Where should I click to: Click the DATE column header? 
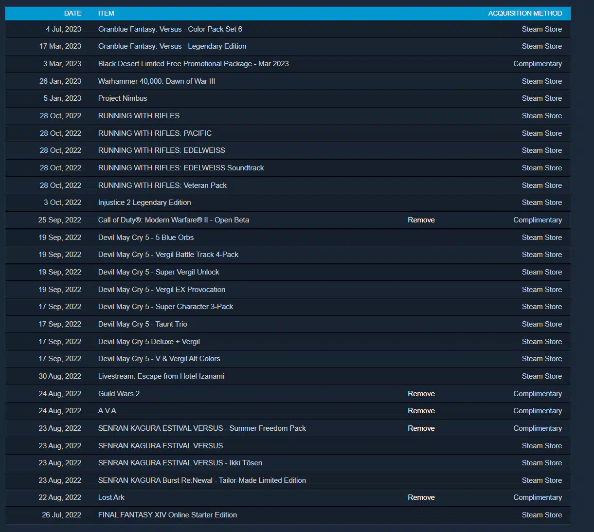pyautogui.click(x=73, y=13)
